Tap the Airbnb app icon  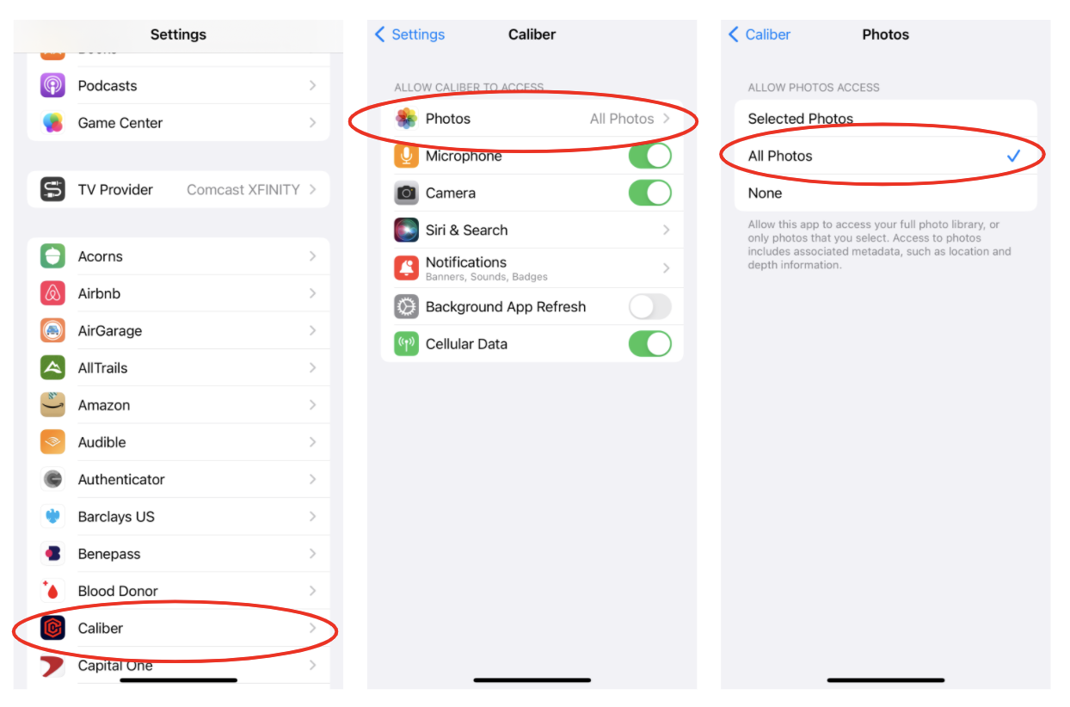coord(52,293)
